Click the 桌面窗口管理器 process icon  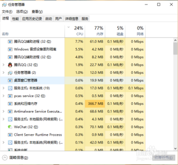coord(10,80)
